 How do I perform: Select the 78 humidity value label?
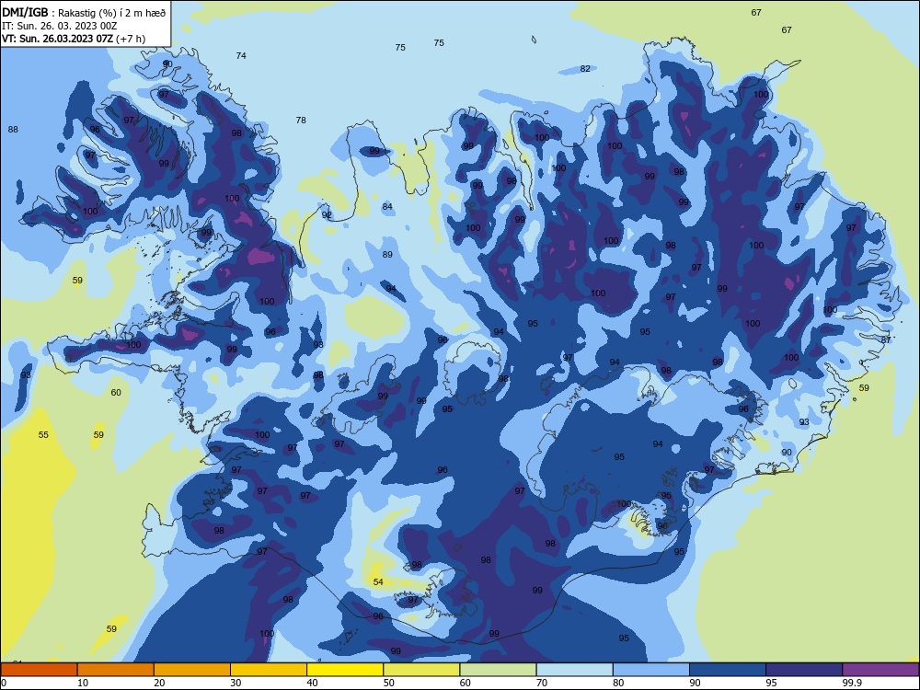(301, 120)
